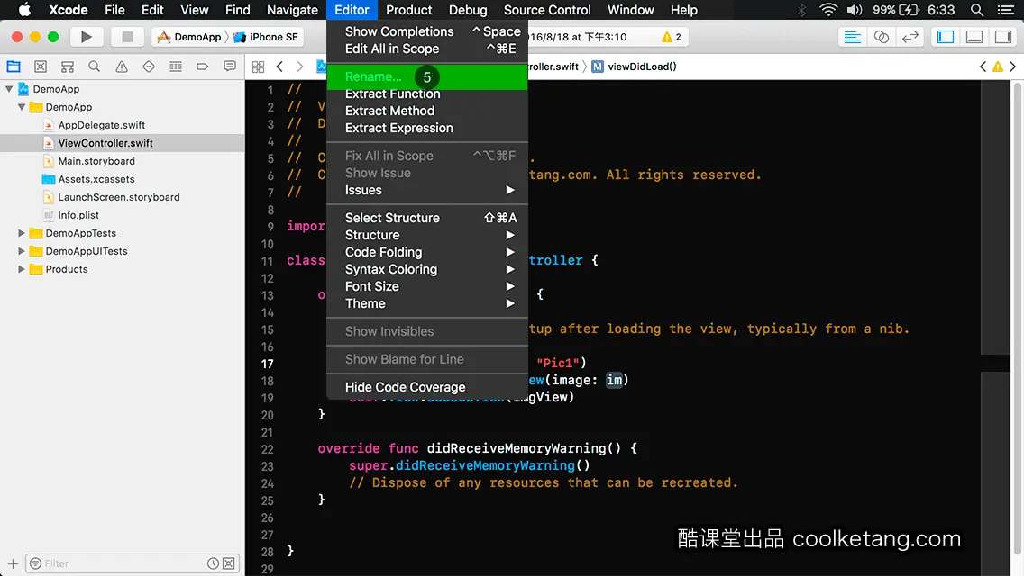This screenshot has width=1024, height=576.
Task: Select the DemoApp scheme selector
Action: [x=189, y=37]
